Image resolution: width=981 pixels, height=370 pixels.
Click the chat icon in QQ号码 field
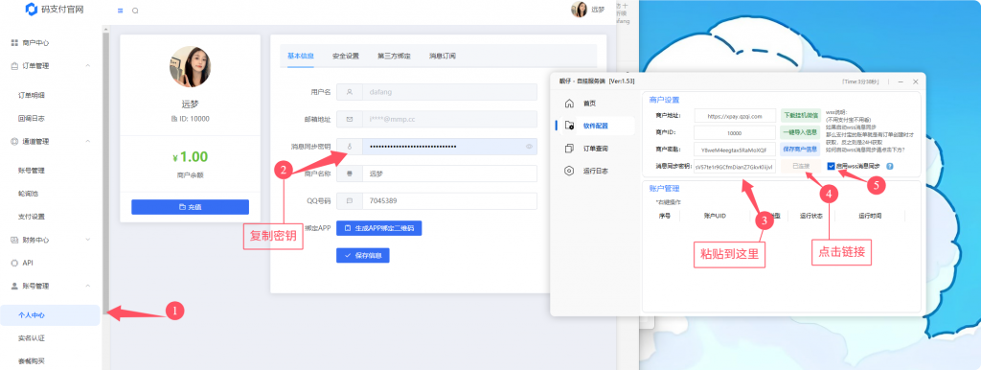pos(349,201)
